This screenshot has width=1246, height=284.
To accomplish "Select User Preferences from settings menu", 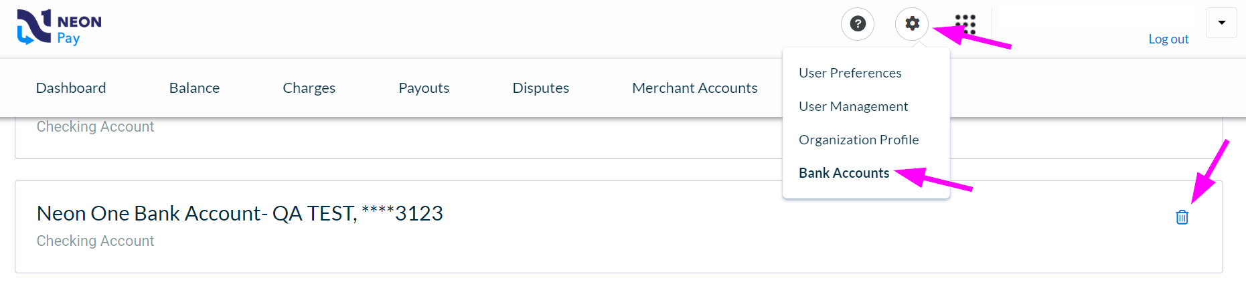I will click(850, 73).
